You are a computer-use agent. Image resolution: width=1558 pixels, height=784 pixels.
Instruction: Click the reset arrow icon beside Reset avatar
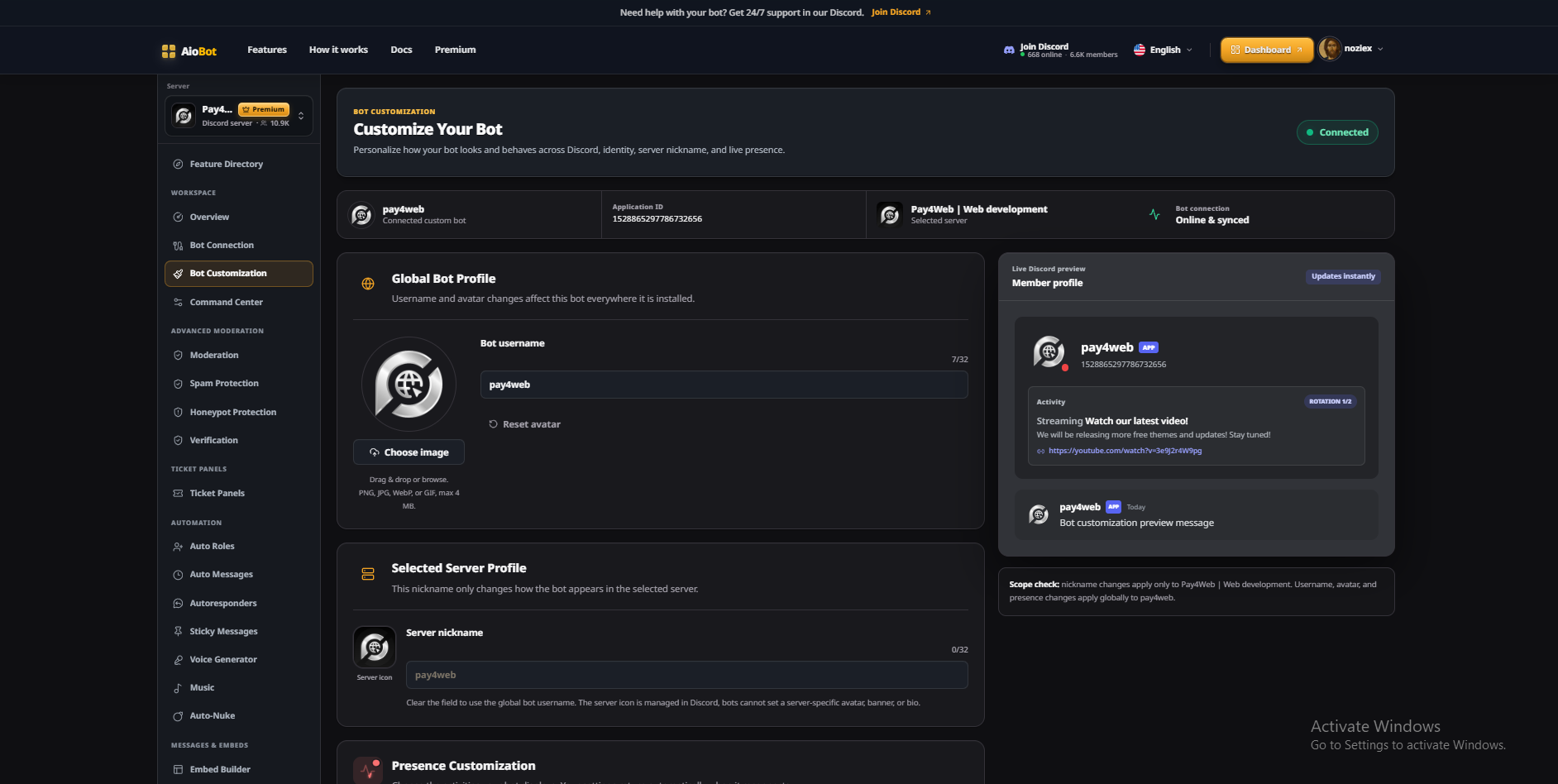(493, 424)
